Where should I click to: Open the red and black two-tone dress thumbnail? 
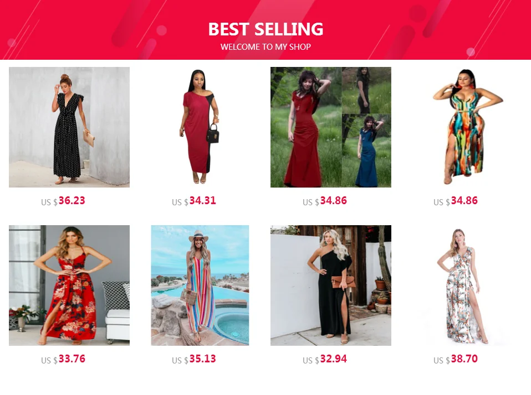[200, 127]
